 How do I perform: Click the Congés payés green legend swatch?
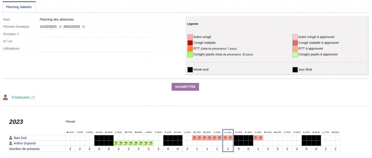tap(190, 54)
